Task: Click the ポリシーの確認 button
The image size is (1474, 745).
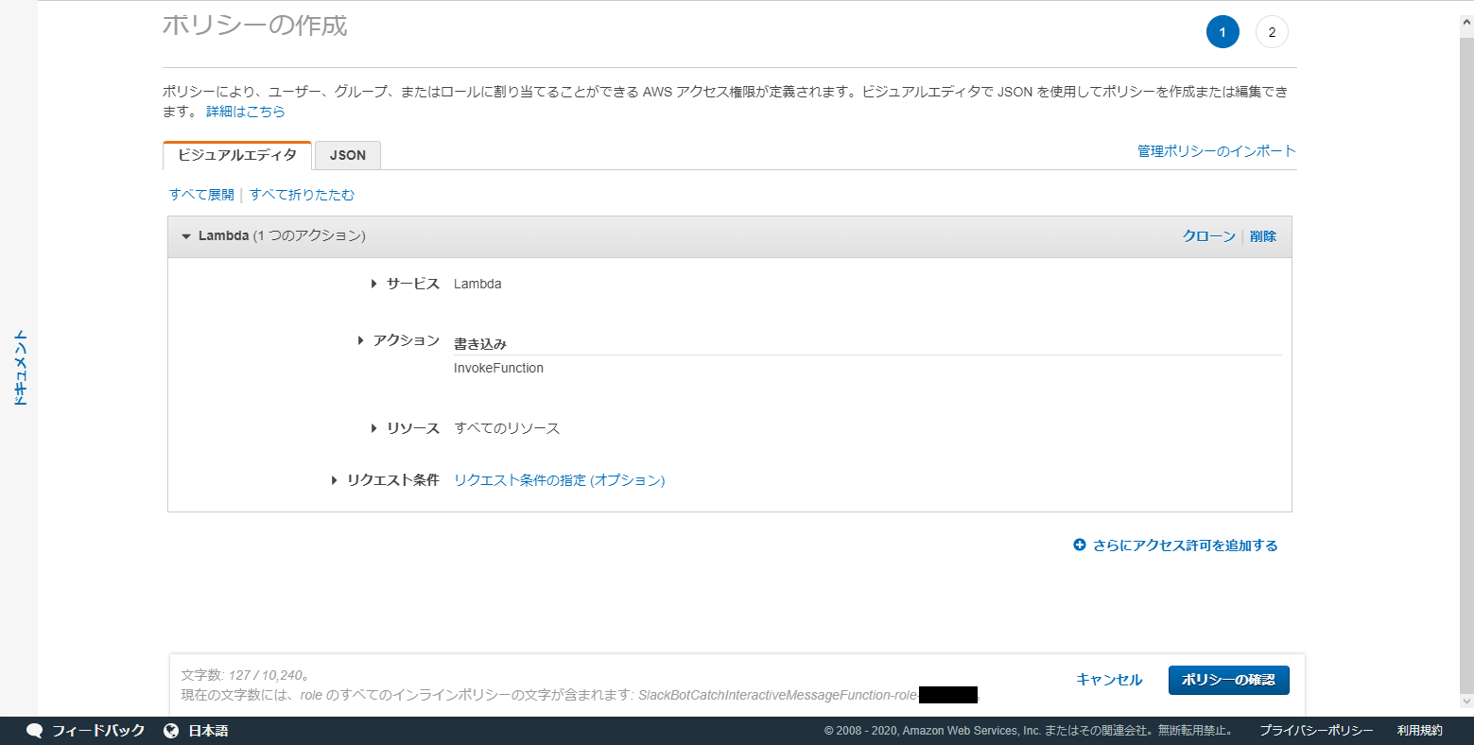Action: [1229, 680]
